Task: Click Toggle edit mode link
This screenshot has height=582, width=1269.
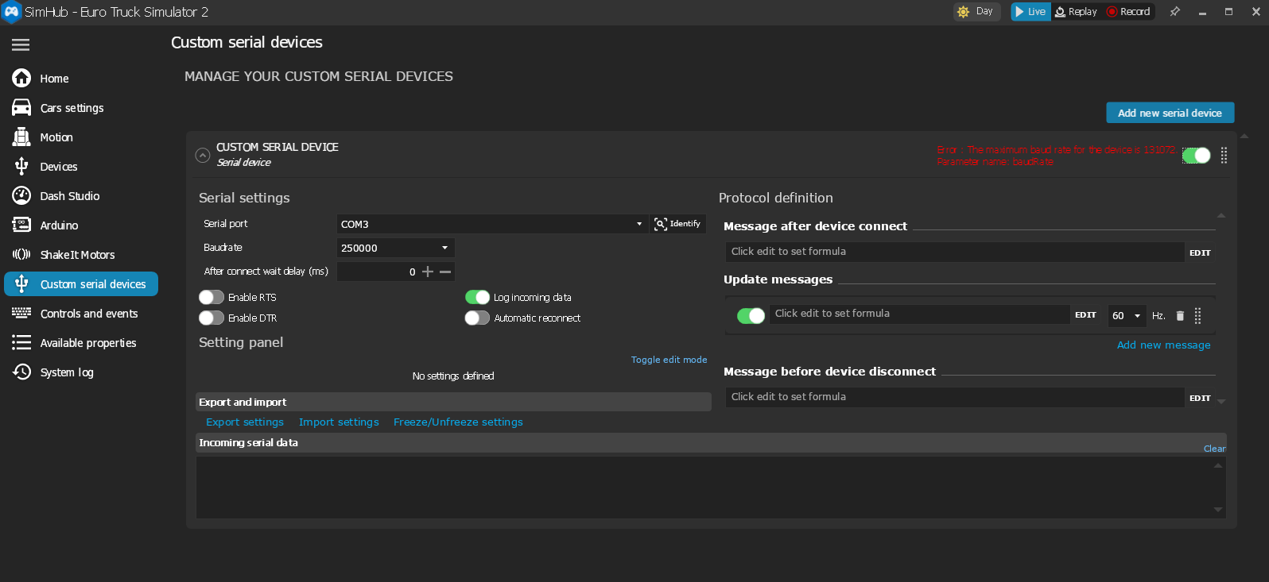Action: [x=669, y=360]
